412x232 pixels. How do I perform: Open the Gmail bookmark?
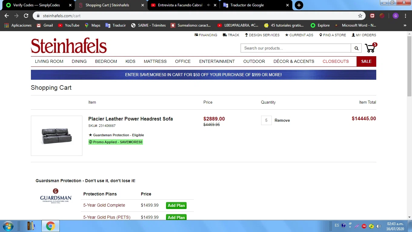coord(45,25)
